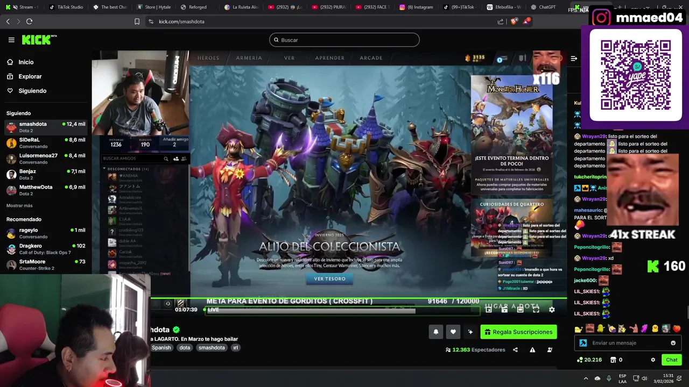This screenshot has width=689, height=387.
Task: Open rageylo recommended channel
Action: [x=46, y=233]
